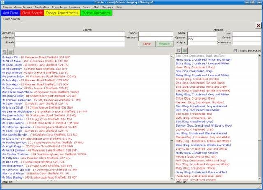Open the Staff menu
The width and height of the screenshot is (263, 190).
click(x=97, y=7)
